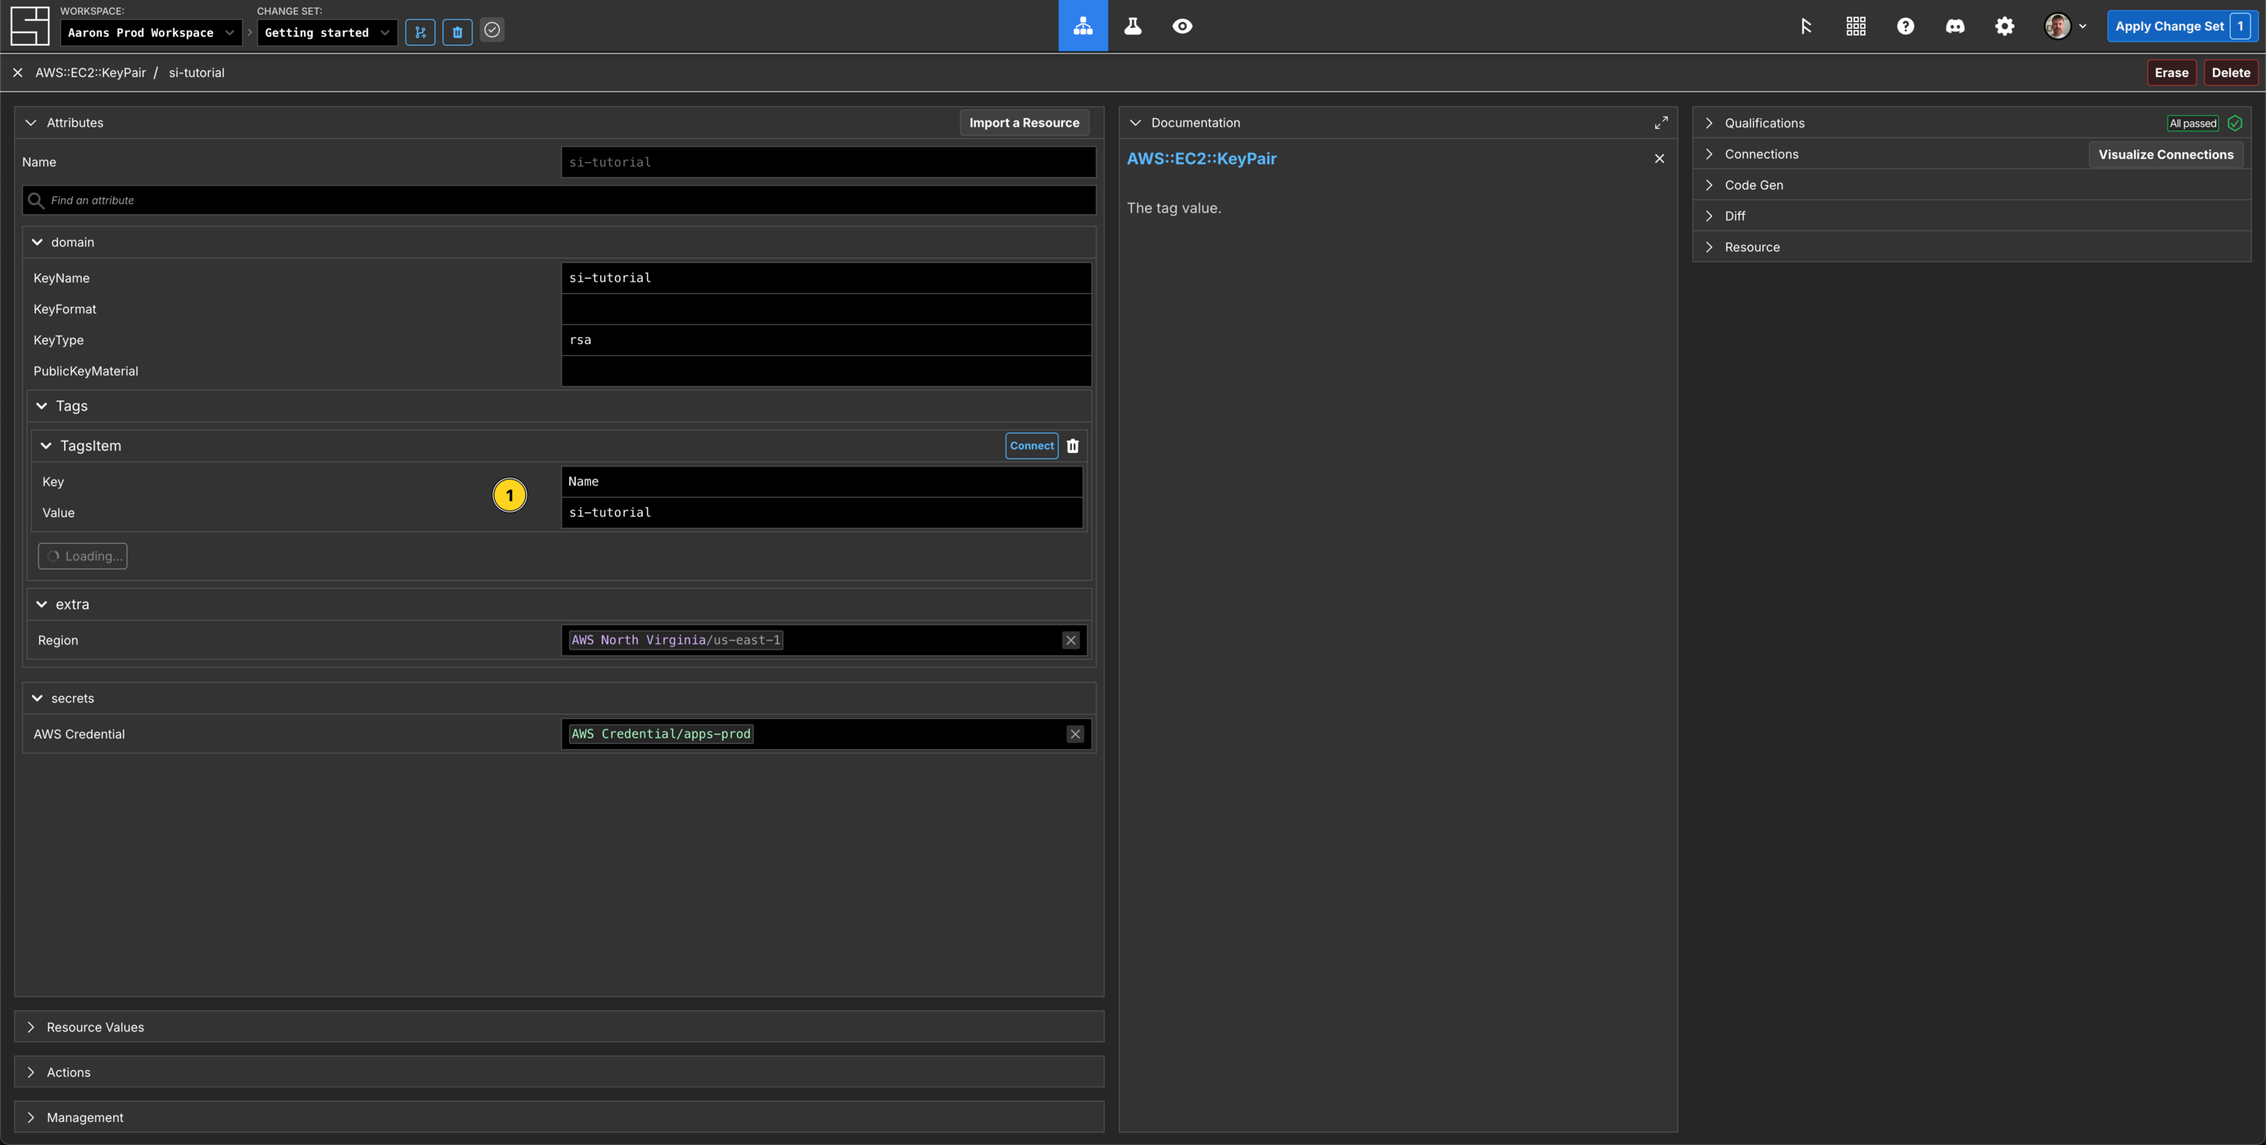
Task: Click Import a Resource button
Action: pos(1024,123)
